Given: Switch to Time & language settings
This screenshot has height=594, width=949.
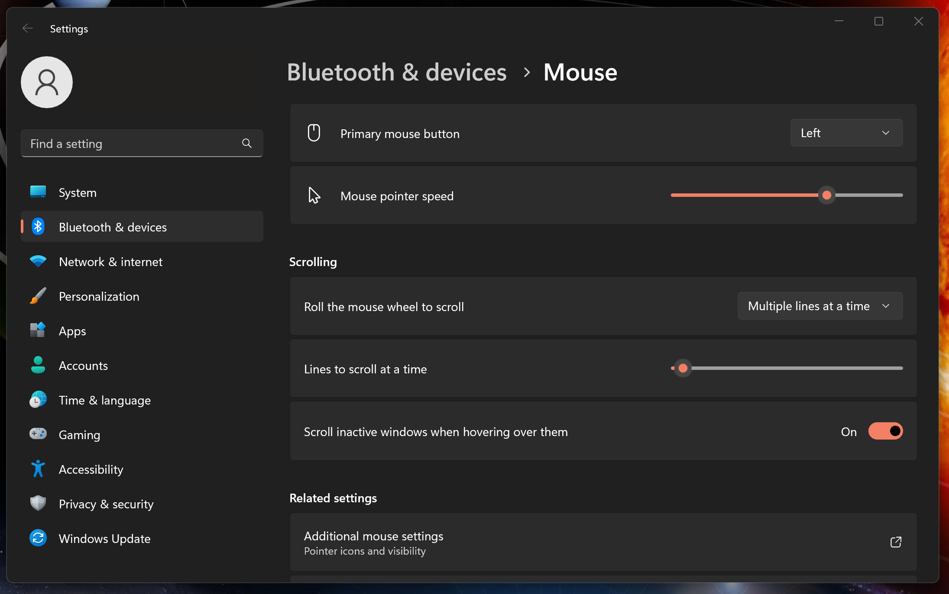Looking at the screenshot, I should (x=38, y=400).
